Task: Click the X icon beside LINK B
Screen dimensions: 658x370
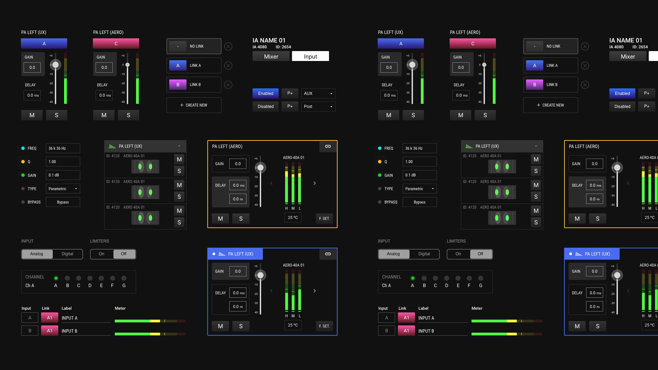Action: (228, 85)
